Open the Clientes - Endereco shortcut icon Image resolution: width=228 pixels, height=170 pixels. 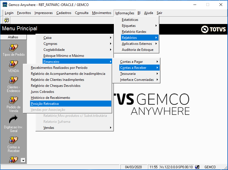point(13,80)
